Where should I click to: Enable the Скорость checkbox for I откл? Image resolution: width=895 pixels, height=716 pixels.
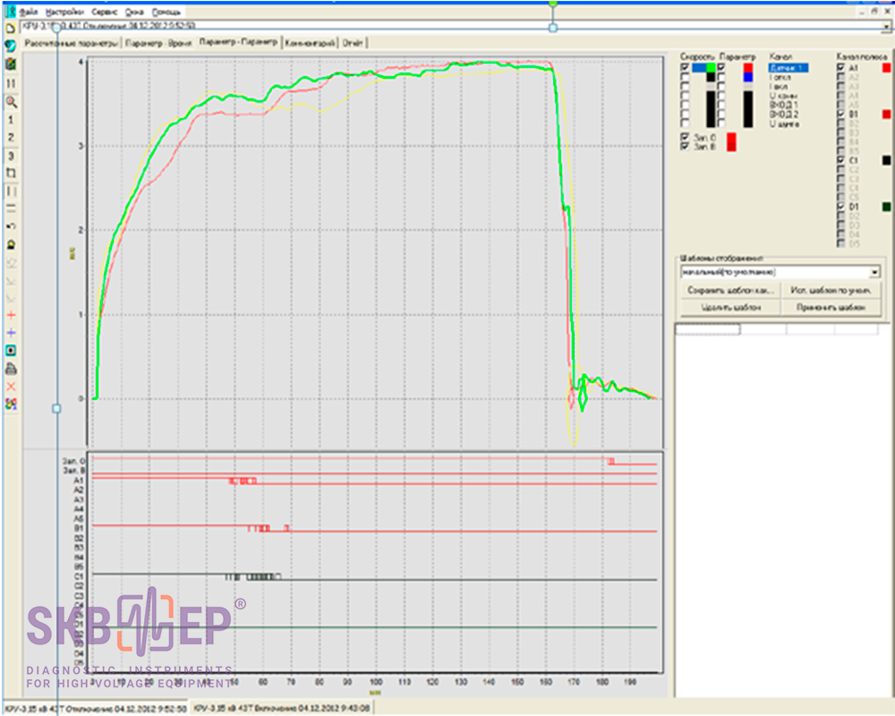pyautogui.click(x=685, y=77)
